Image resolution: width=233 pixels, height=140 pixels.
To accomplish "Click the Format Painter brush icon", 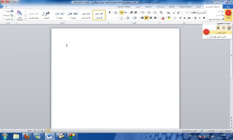I will click(223, 19).
